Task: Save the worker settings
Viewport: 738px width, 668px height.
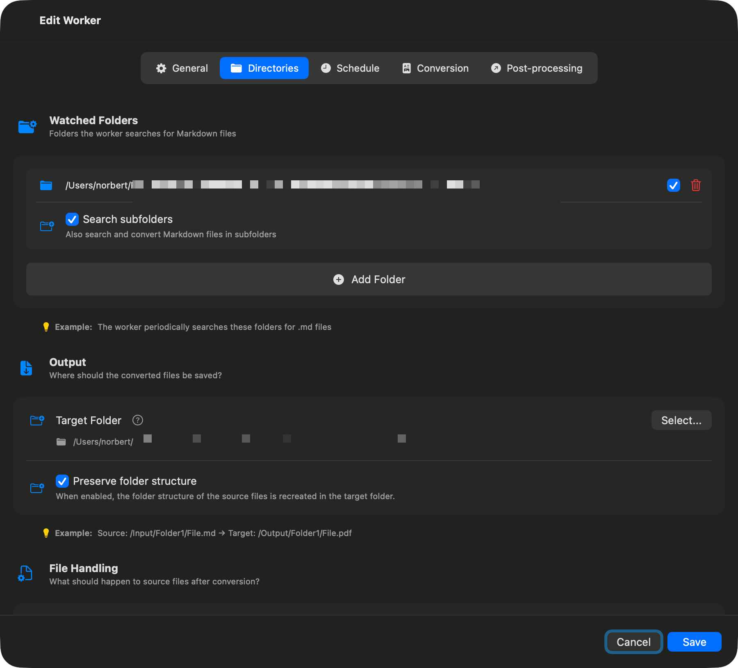Action: pos(694,642)
